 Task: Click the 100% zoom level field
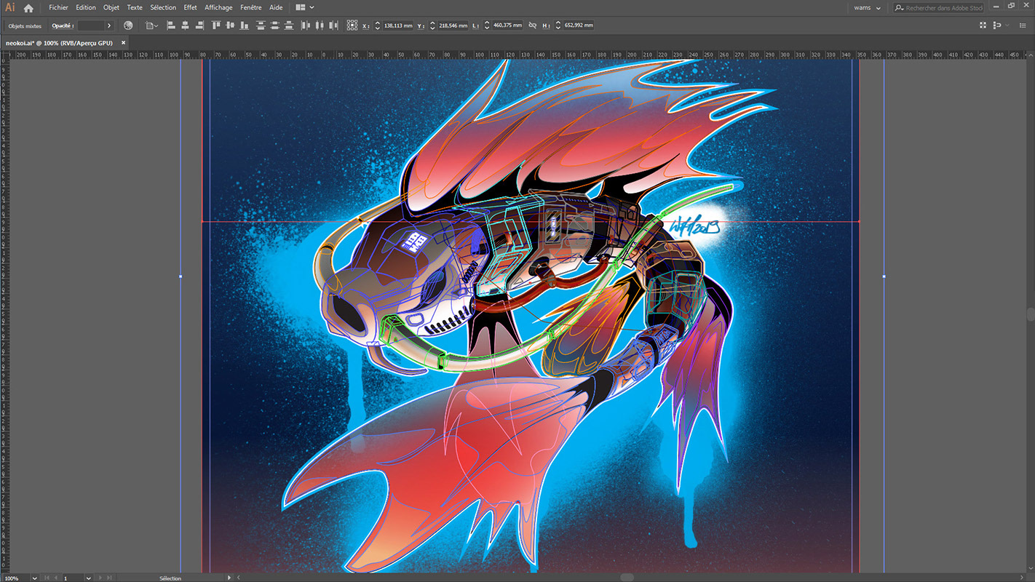click(15, 578)
